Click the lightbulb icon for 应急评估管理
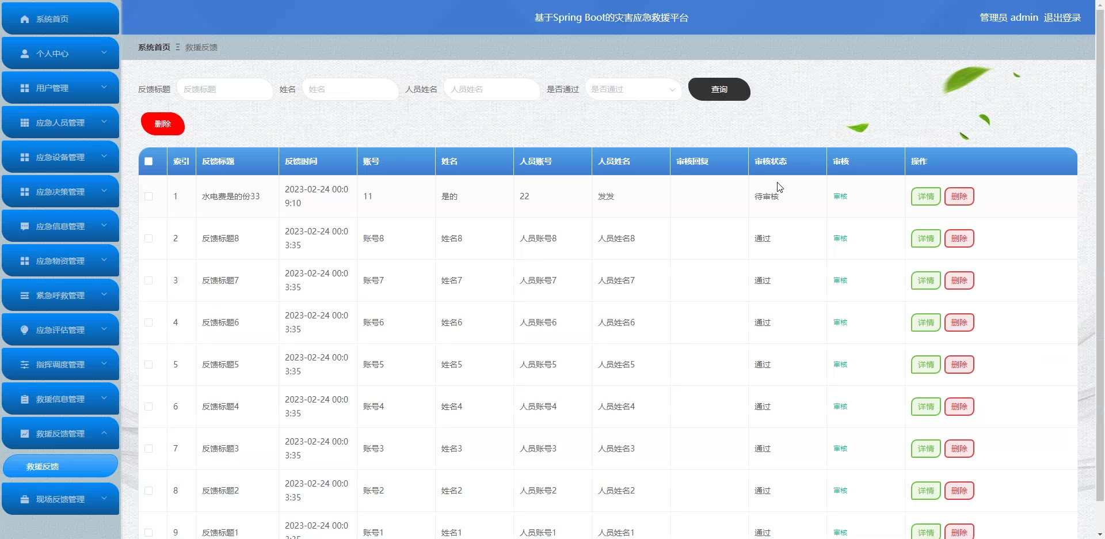 tap(25, 330)
